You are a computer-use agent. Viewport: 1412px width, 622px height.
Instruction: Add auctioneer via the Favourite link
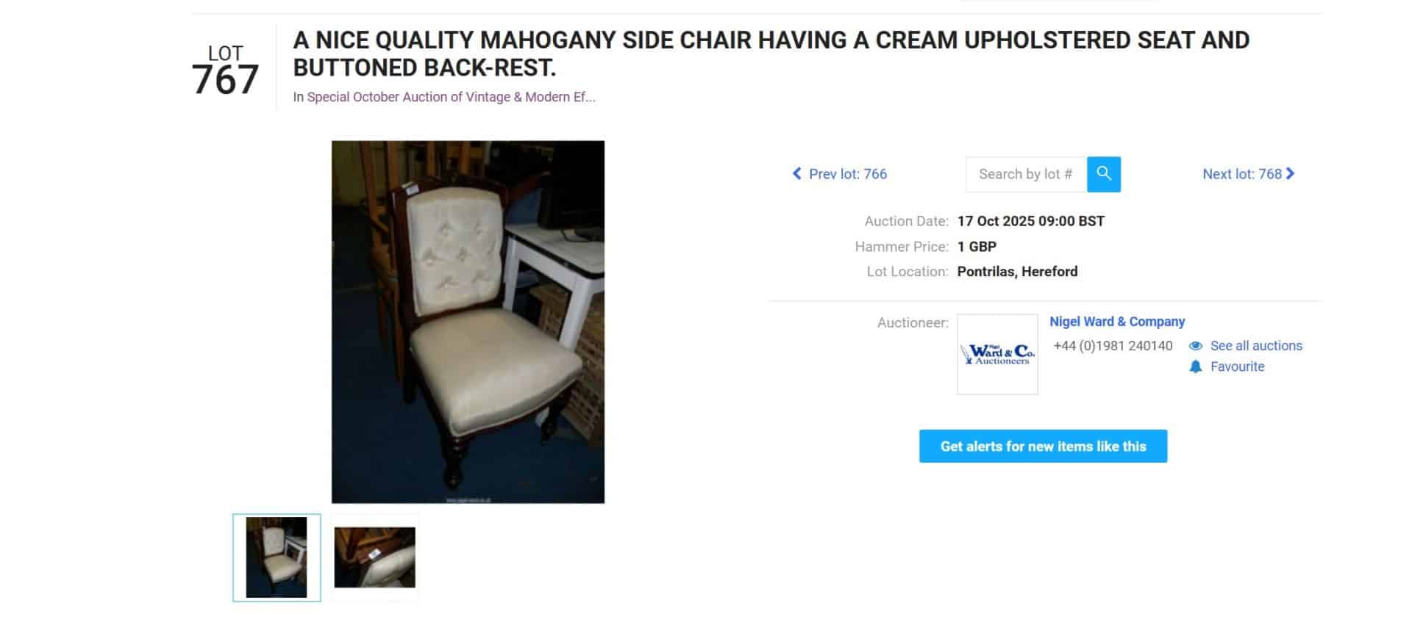(x=1237, y=366)
